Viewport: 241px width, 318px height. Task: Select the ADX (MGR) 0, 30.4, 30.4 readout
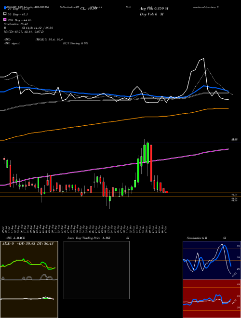pos(33,40)
